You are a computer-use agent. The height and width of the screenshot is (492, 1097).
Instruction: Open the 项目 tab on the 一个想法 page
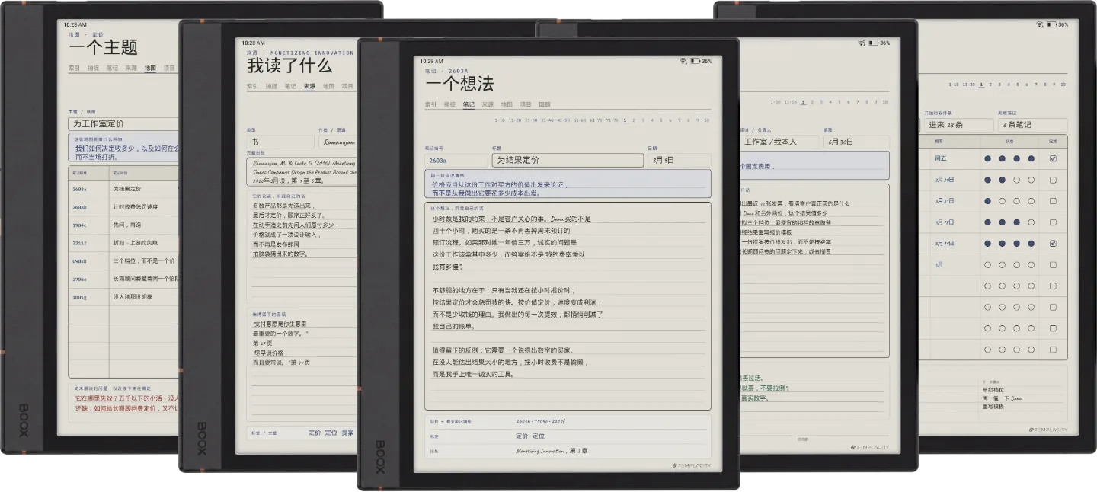526,104
